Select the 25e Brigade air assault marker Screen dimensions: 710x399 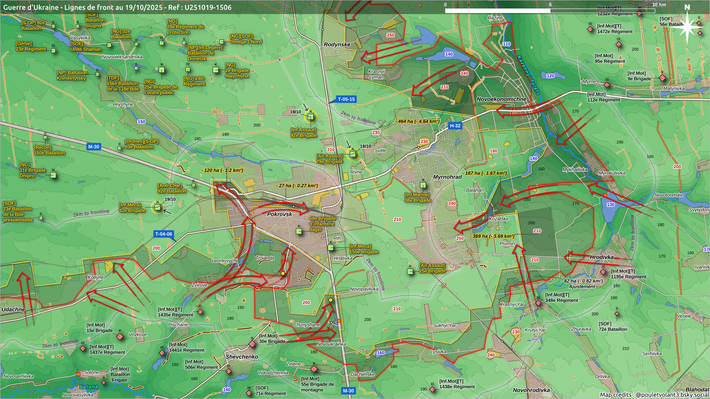[x=410, y=272]
